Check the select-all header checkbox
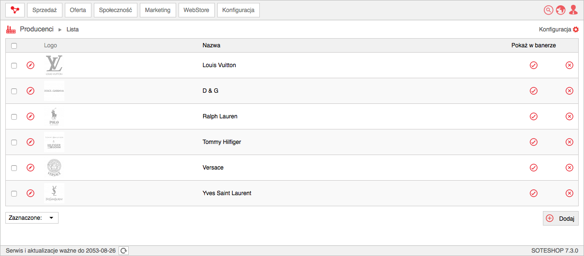 [14, 46]
